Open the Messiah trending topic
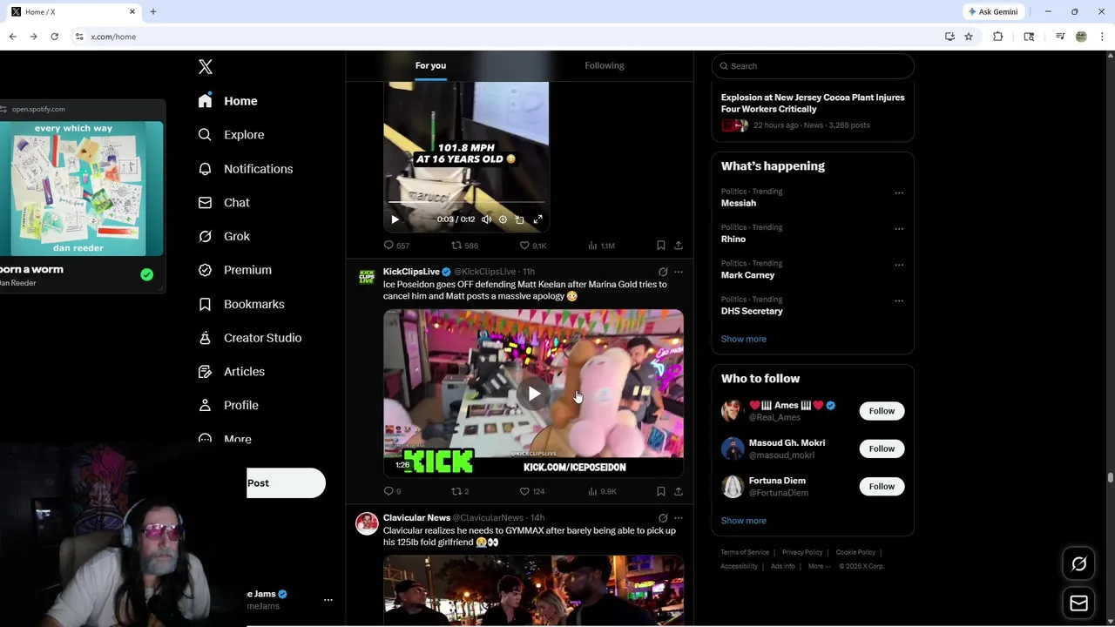Screen dimensions: 1115x627 pos(739,203)
